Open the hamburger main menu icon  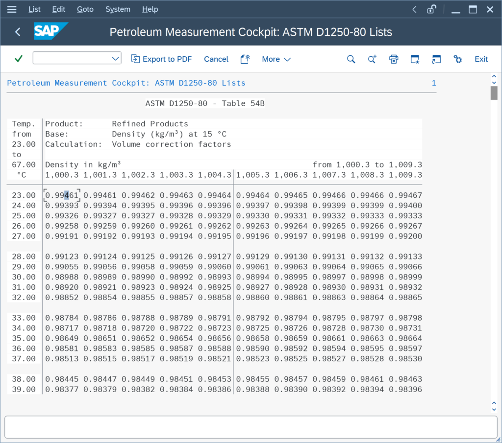pos(12,9)
